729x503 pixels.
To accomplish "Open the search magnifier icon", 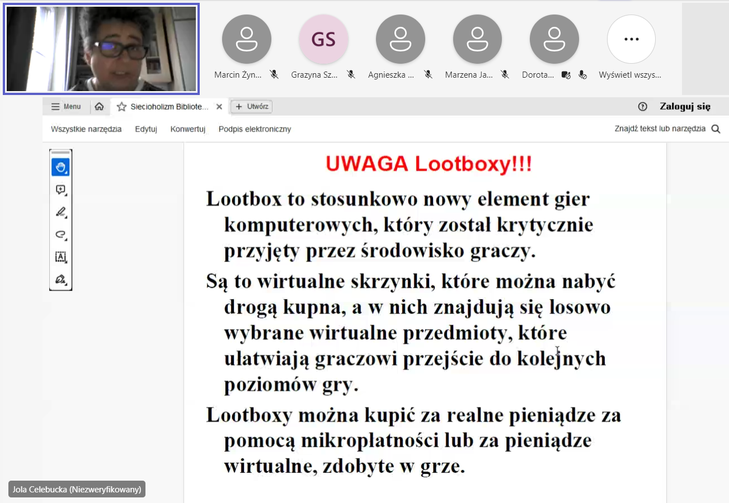I will 716,129.
